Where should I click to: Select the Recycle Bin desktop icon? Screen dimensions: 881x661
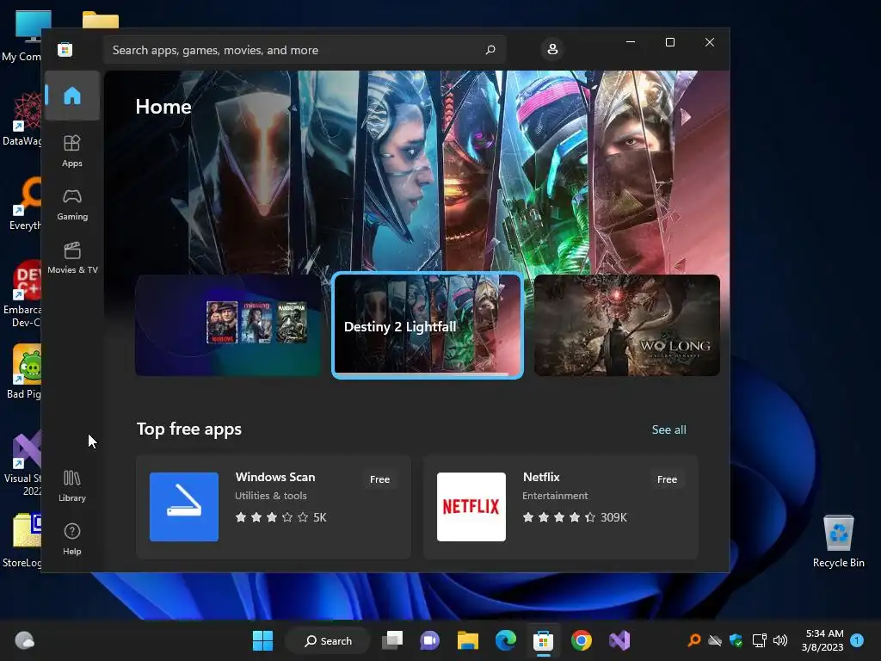coord(838,541)
